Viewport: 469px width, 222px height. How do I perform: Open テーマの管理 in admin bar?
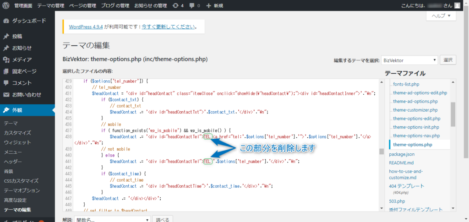(51, 5)
